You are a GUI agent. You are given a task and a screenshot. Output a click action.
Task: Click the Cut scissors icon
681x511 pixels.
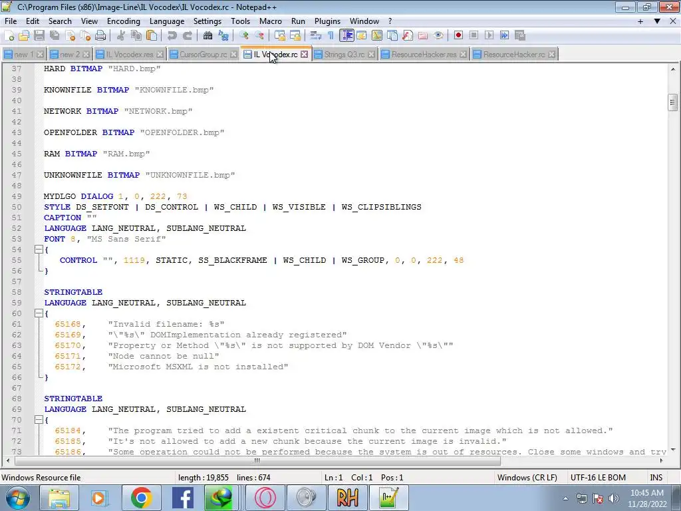tap(121, 36)
